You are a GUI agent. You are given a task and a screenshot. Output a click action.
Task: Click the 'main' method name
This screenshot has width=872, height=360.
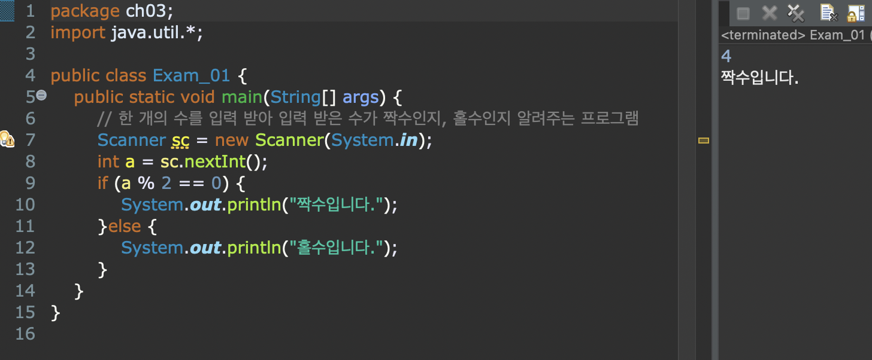[242, 97]
